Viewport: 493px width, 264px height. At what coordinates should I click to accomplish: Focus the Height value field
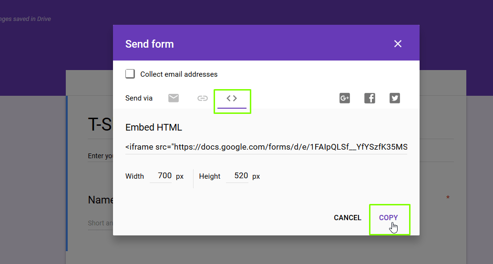pos(237,176)
